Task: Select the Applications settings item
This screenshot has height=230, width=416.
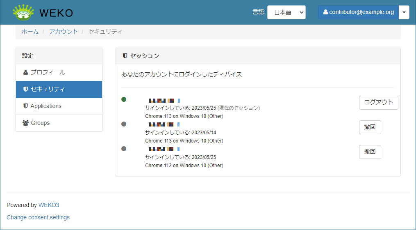Action: (46, 106)
